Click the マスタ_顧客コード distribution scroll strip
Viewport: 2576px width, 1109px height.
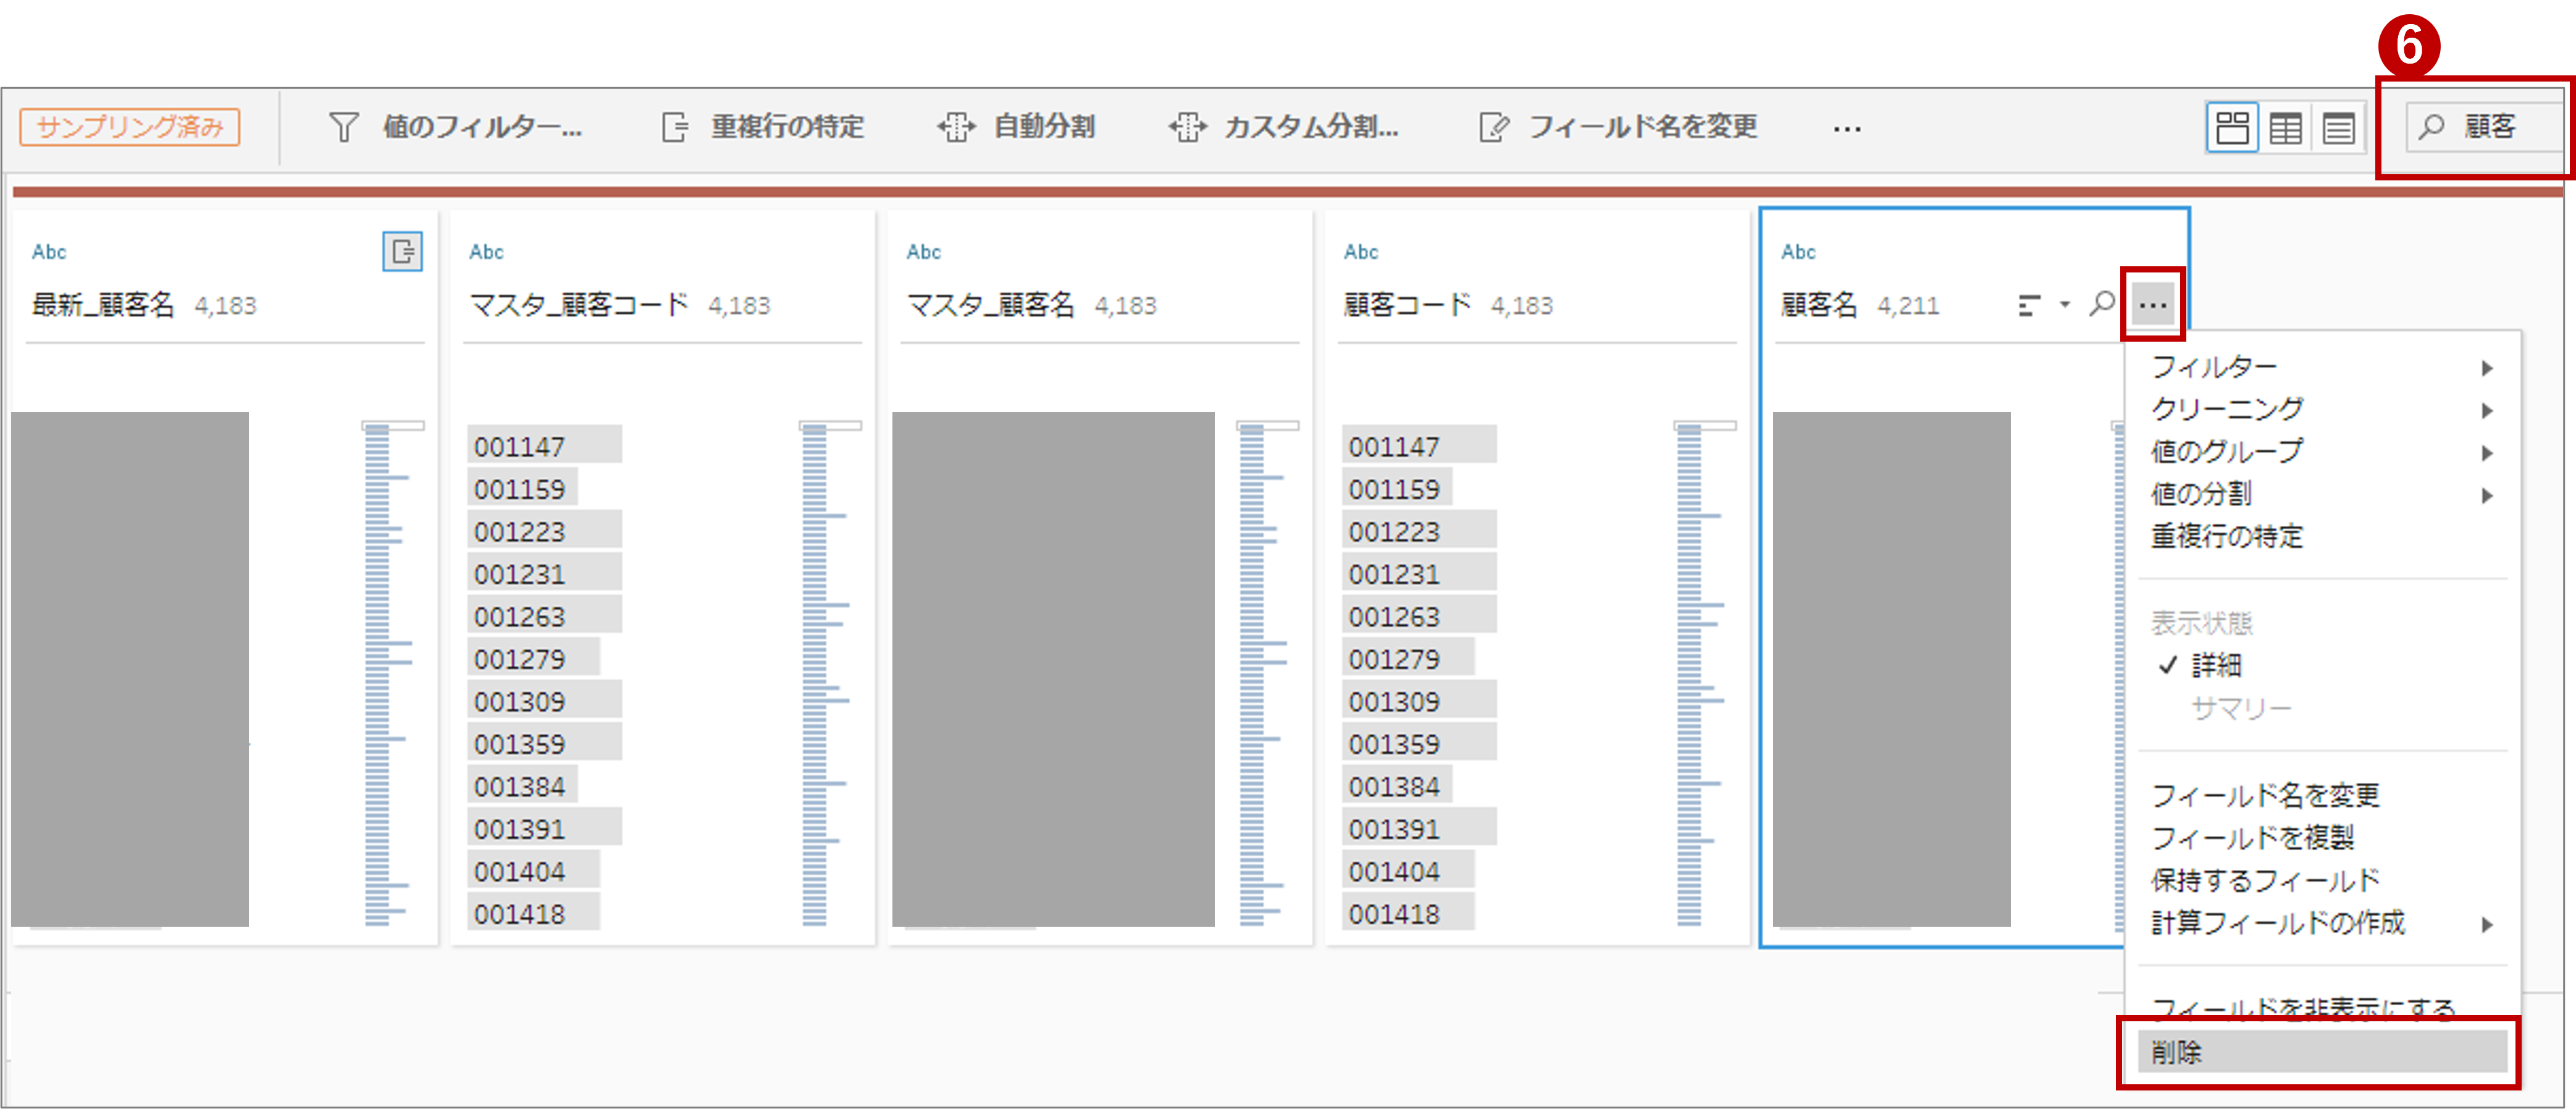pyautogui.click(x=829, y=675)
